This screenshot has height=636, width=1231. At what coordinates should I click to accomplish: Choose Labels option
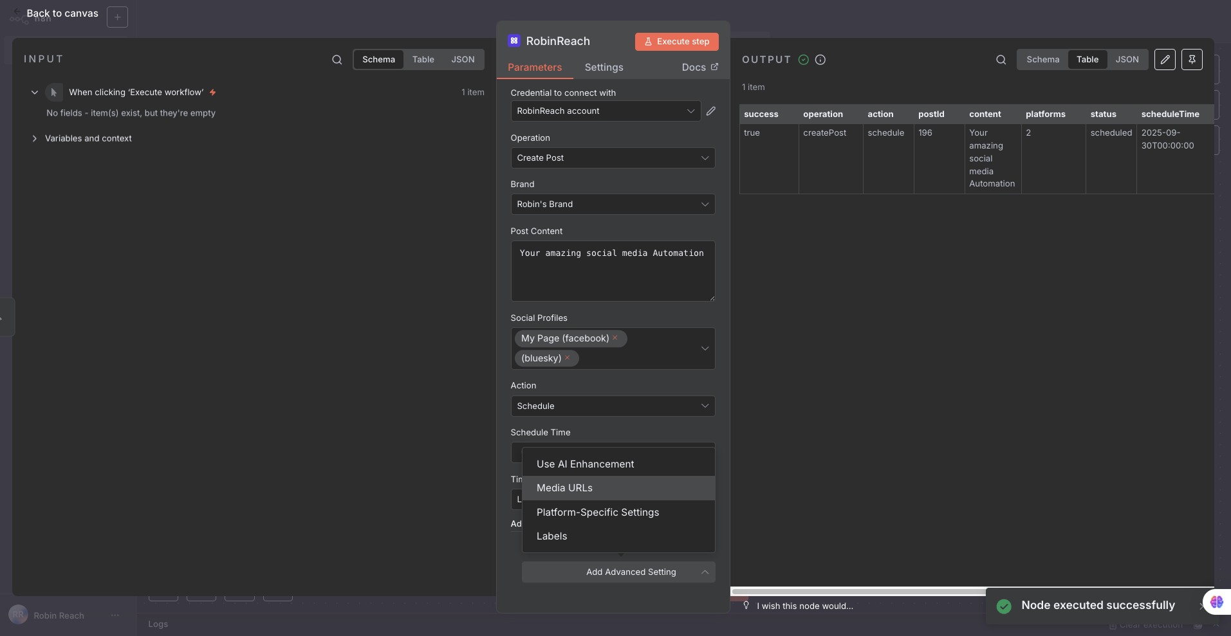tap(618, 536)
